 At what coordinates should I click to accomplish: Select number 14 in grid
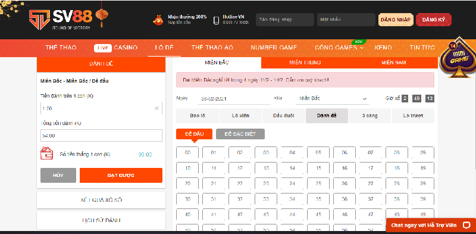[x=292, y=168]
